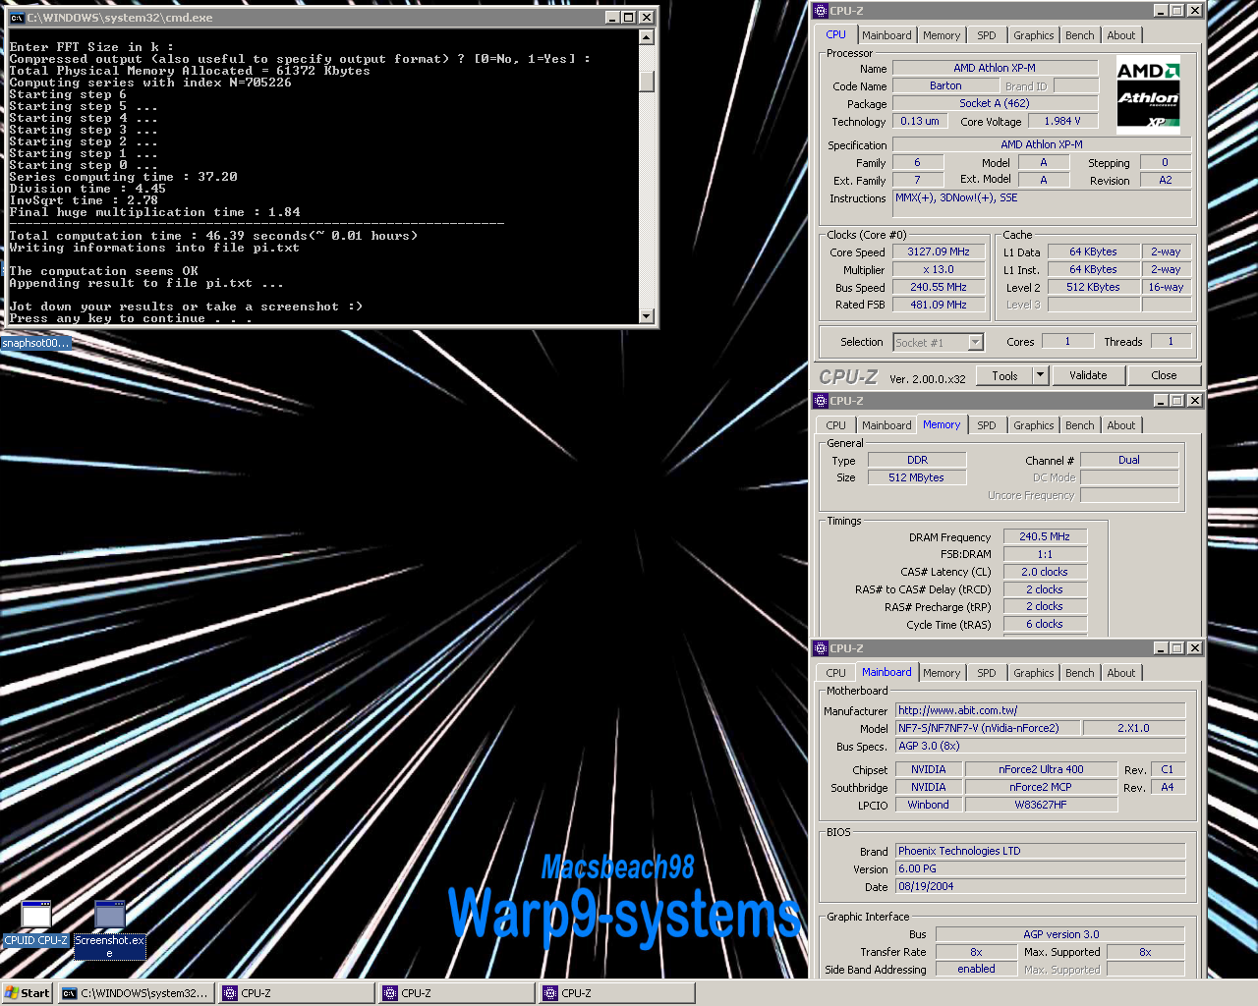Viewport: 1258px width, 1006px height.
Task: Click the snaphsot00 label on desktop
Action: point(35,343)
